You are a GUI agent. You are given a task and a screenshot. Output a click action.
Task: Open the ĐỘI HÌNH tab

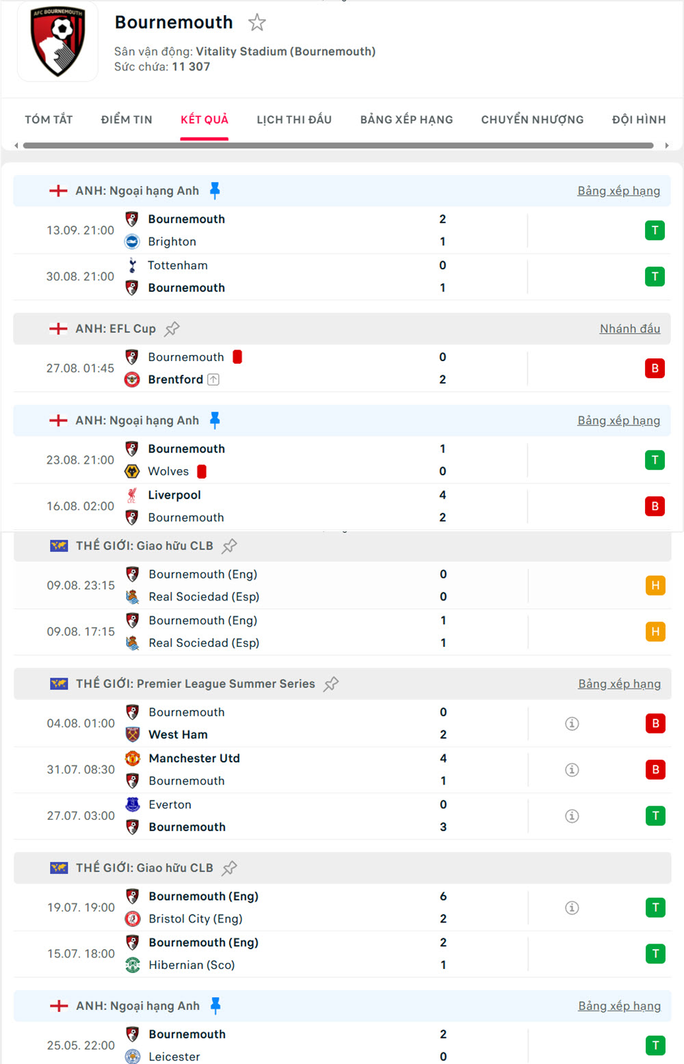(x=638, y=119)
